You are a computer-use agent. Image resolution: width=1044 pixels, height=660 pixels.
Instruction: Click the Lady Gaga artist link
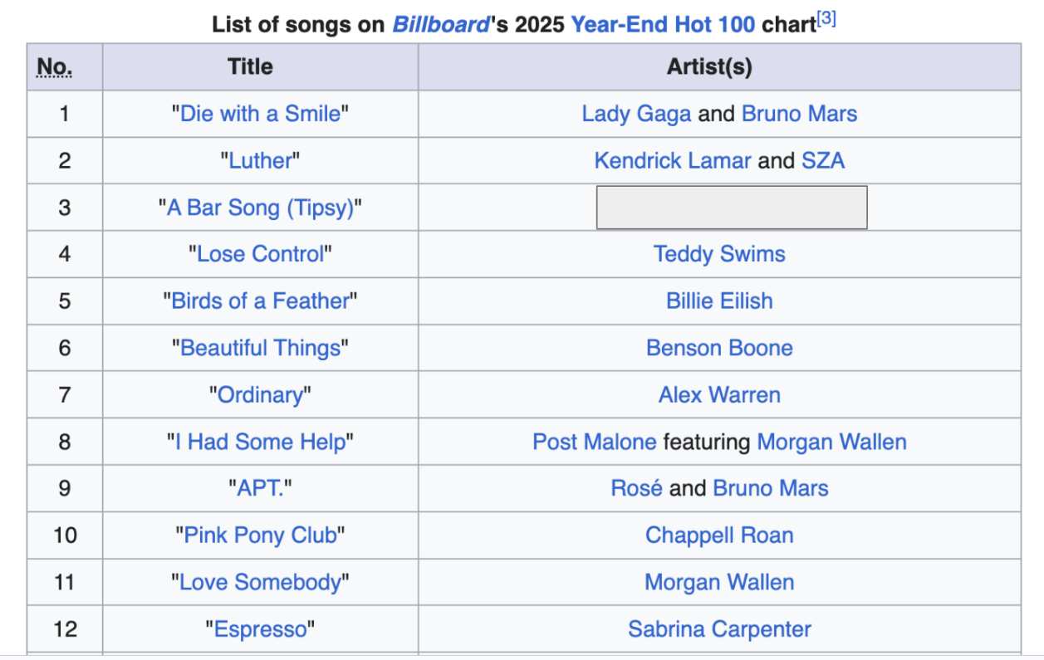636,114
